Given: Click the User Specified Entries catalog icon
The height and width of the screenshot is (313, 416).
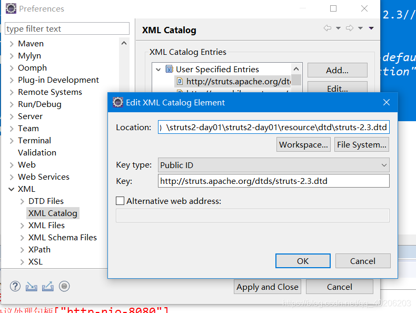Looking at the screenshot, I should coord(169,69).
